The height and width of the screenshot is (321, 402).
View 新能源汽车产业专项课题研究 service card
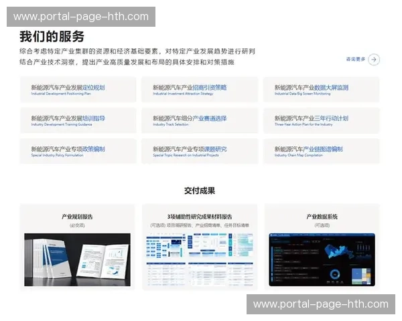point(200,151)
